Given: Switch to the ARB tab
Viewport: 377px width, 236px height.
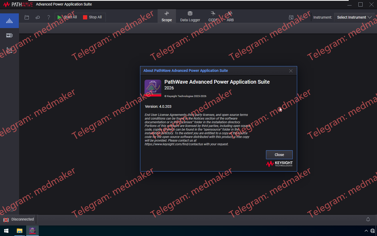Looking at the screenshot, I should (x=230, y=16).
